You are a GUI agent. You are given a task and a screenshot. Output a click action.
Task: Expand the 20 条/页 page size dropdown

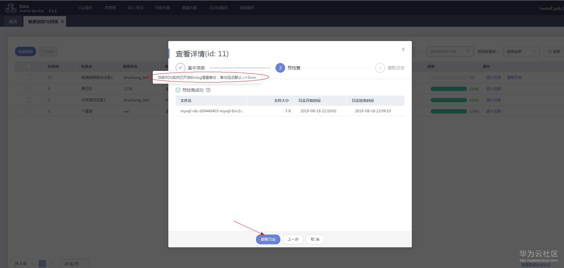click(x=74, y=264)
